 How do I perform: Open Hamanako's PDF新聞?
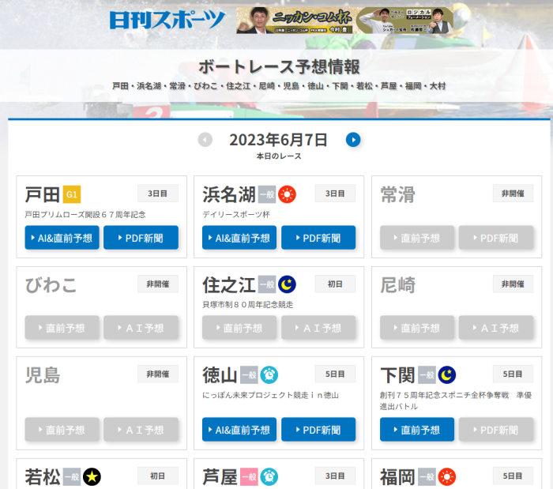(318, 238)
